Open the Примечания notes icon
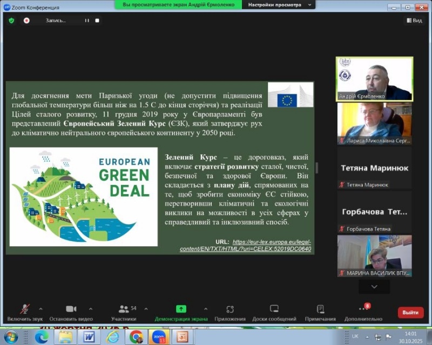Screen dimensions: 432x345 [x=320, y=309]
